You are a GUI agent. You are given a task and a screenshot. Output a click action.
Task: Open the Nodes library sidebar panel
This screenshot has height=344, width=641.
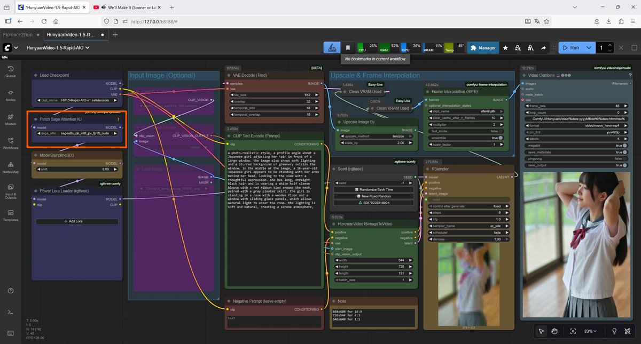[11, 95]
